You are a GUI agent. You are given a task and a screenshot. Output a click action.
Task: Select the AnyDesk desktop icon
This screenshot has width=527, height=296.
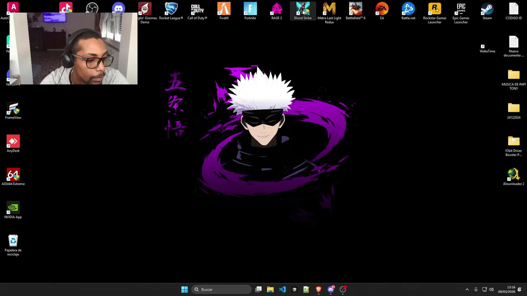[13, 144]
